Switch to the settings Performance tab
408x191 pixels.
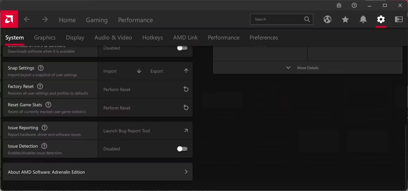click(x=224, y=37)
